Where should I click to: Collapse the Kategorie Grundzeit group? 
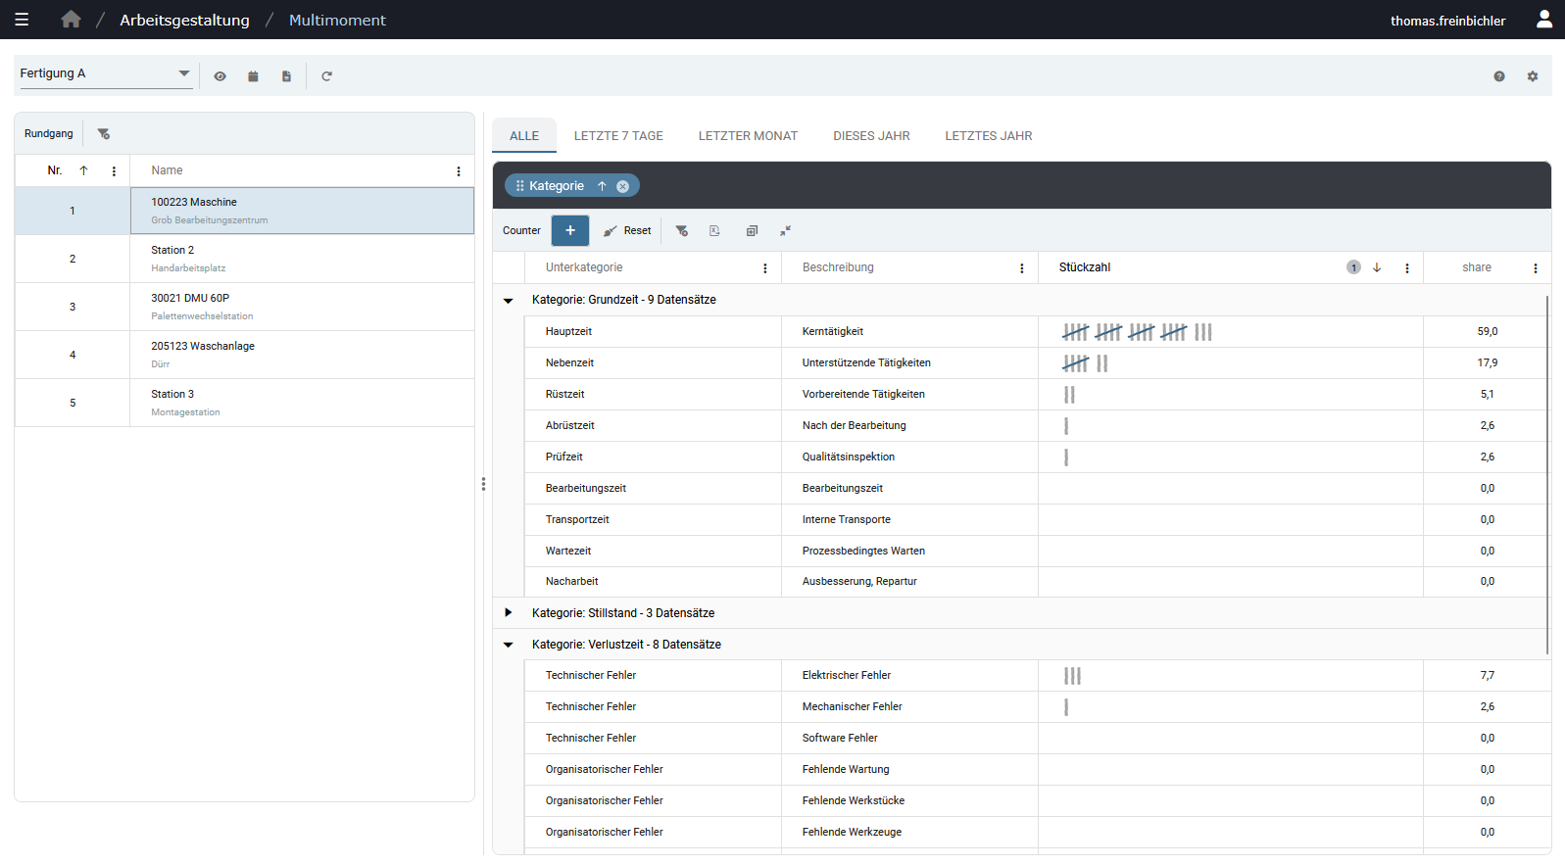508,301
